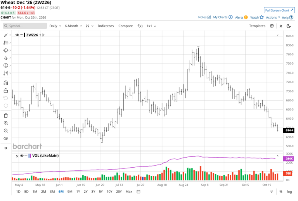Select 5D range

(x=26, y=192)
